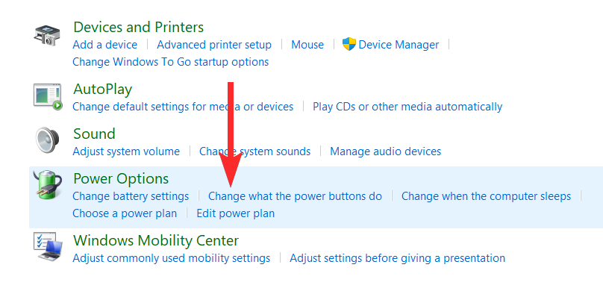
Task: Click the Windows Mobility Center laptop icon
Action: point(48,247)
